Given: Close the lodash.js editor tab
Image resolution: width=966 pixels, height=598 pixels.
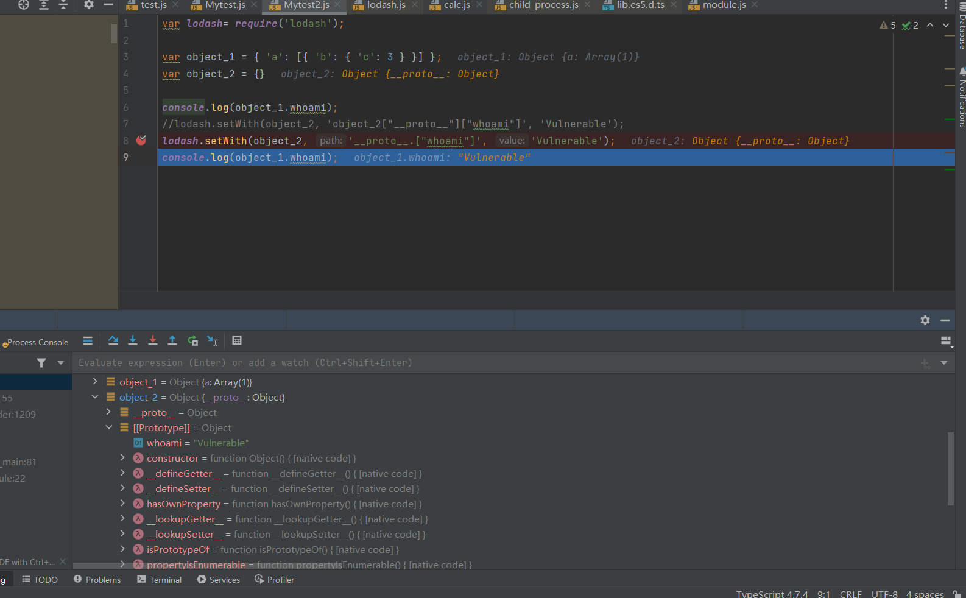Looking at the screenshot, I should click(x=415, y=5).
